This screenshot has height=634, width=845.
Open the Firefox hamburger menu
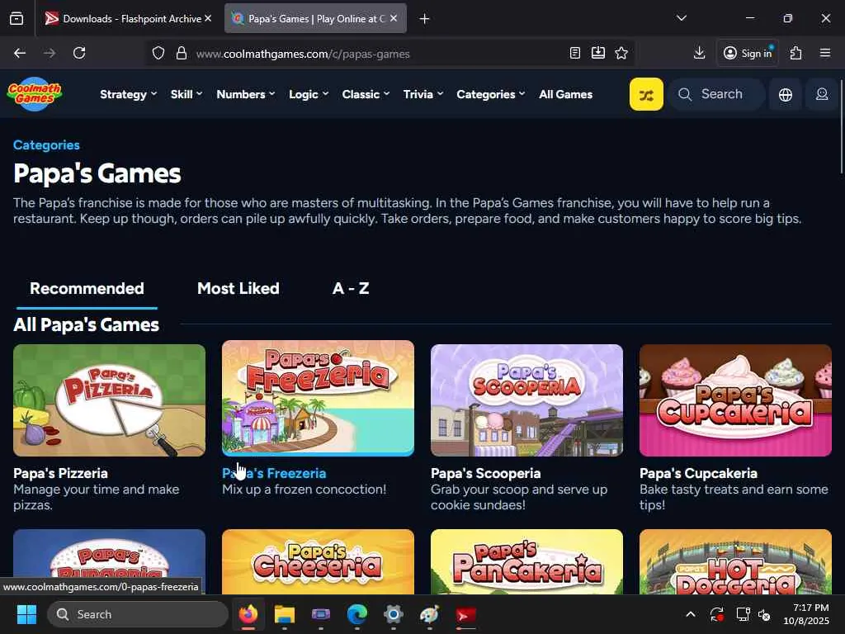[x=824, y=53]
